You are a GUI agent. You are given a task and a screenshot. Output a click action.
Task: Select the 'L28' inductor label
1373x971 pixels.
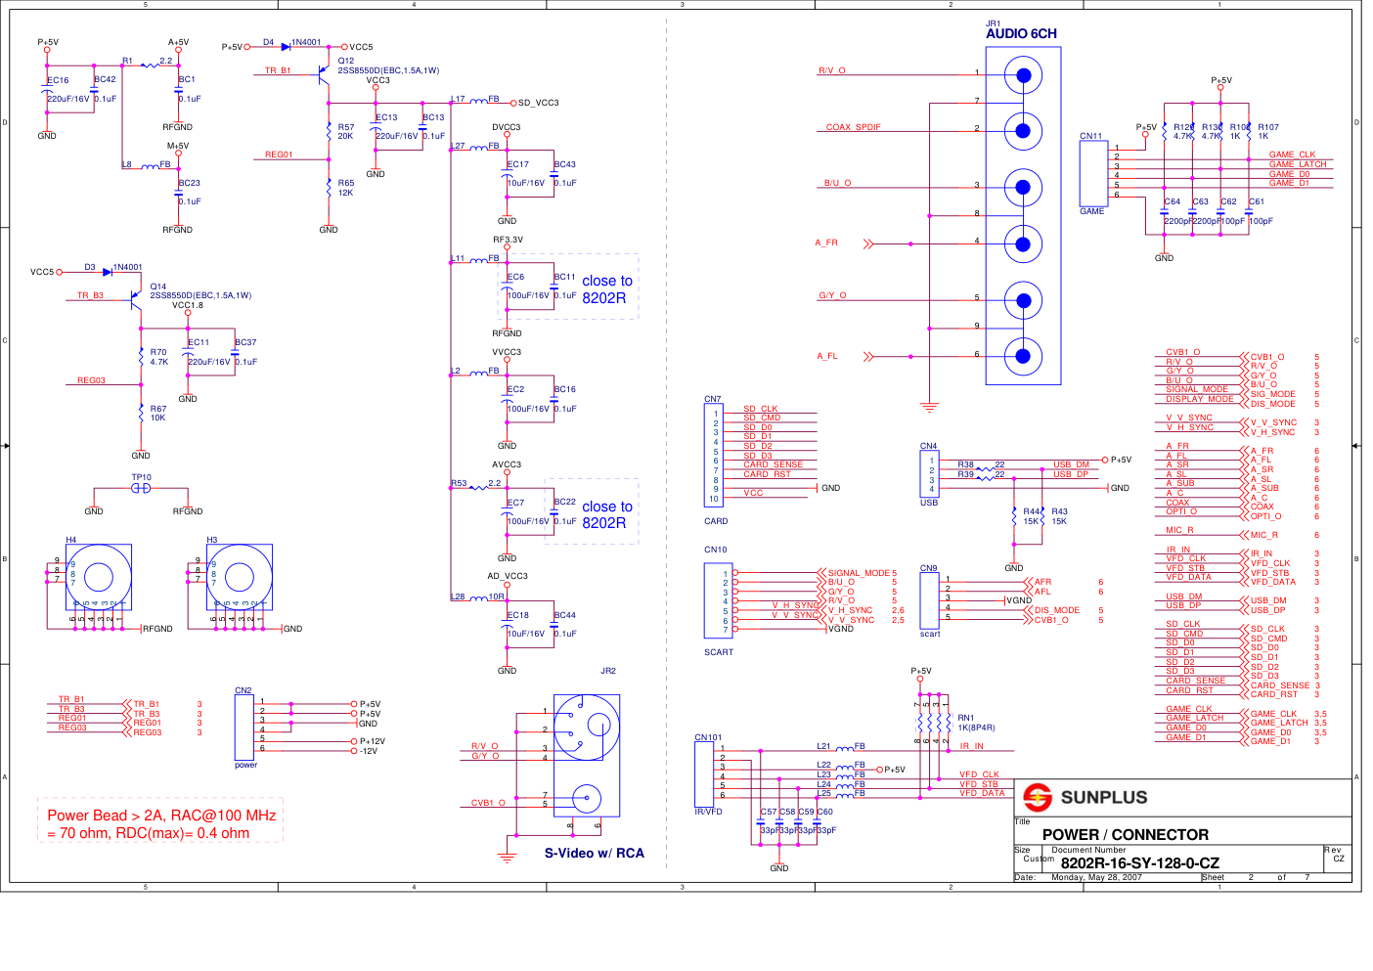(x=459, y=596)
